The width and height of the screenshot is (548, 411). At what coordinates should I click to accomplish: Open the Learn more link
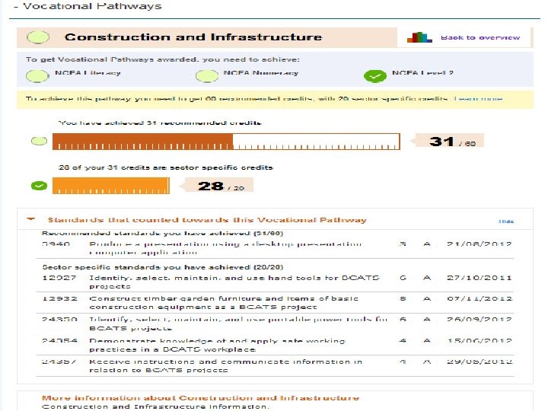pos(478,99)
